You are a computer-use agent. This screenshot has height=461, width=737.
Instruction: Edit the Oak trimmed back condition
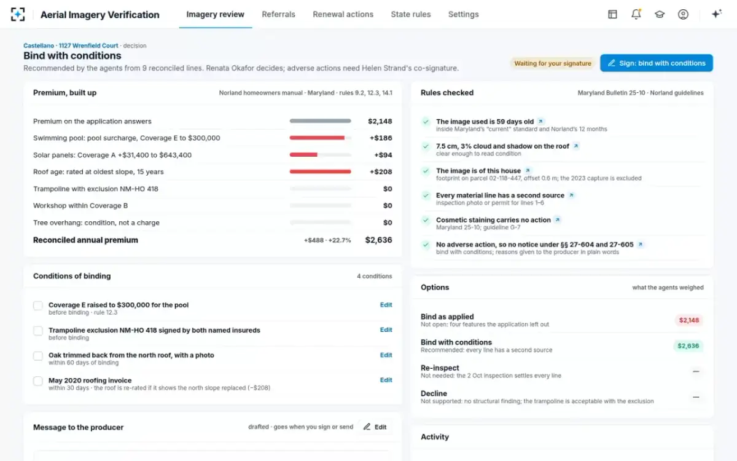386,355
